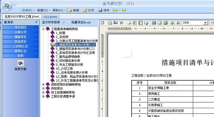This screenshot has width=214, height=117.
Task: Open 其他项目 sidebar section
Action: pos(21,42)
